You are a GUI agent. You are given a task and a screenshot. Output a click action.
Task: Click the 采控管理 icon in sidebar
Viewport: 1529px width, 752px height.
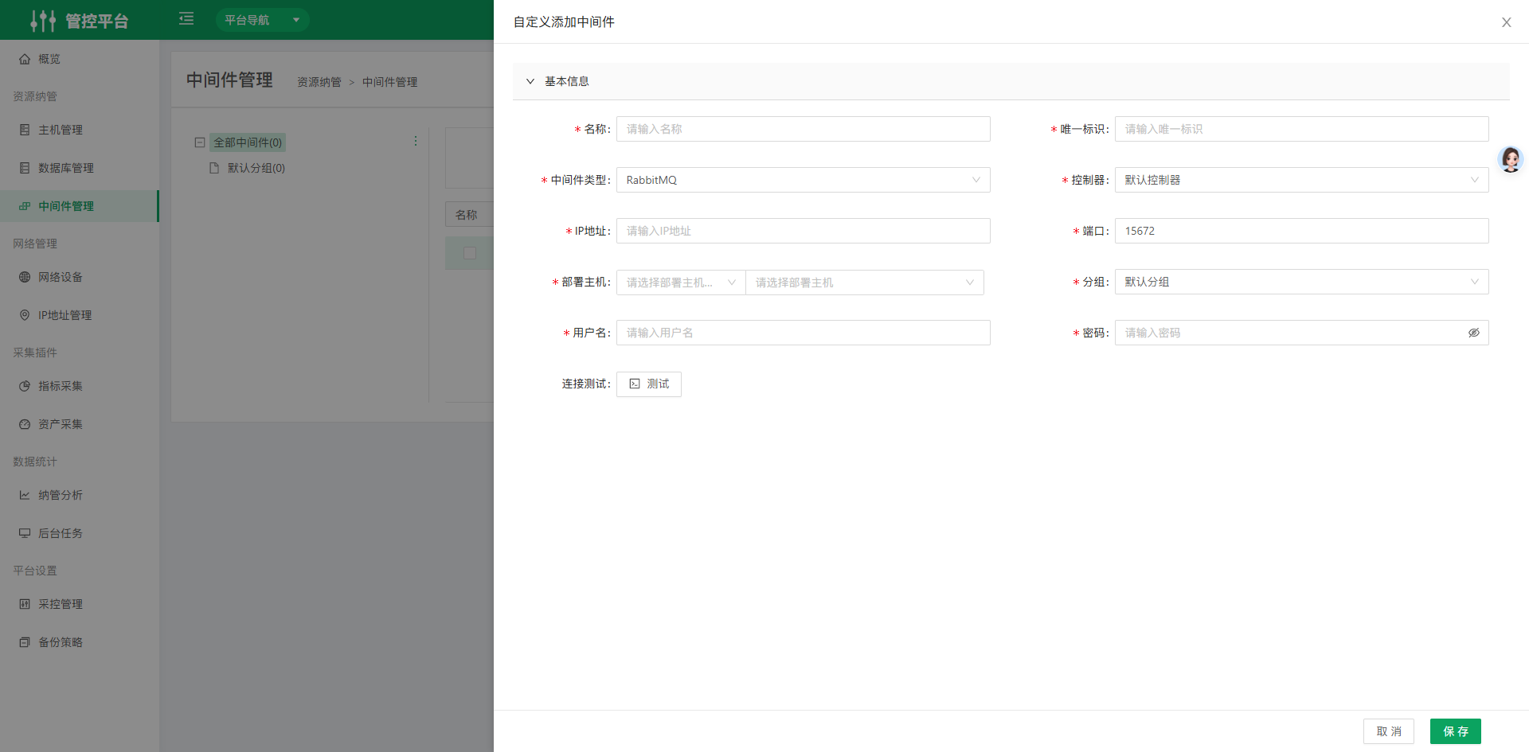click(25, 604)
